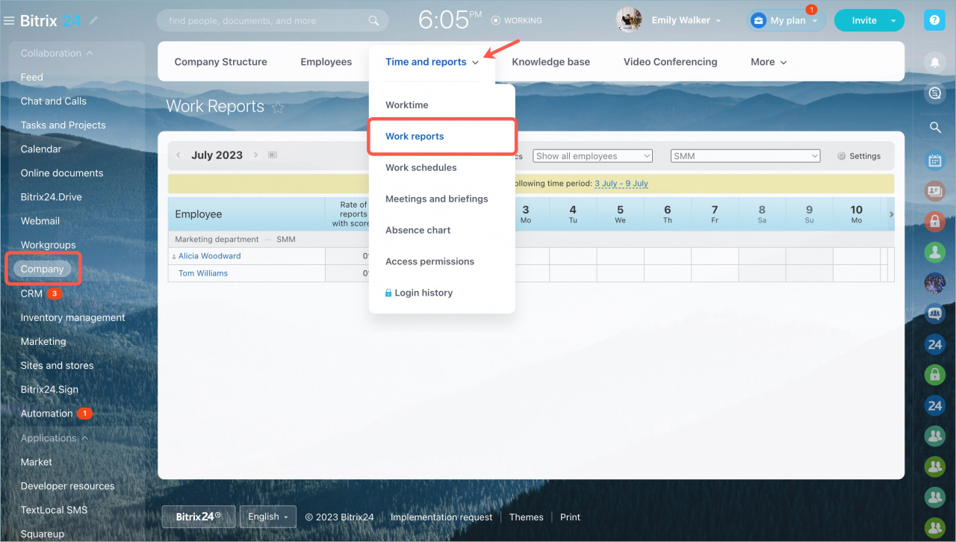Open Implementation request footer link
The width and height of the screenshot is (956, 542).
[x=441, y=517]
